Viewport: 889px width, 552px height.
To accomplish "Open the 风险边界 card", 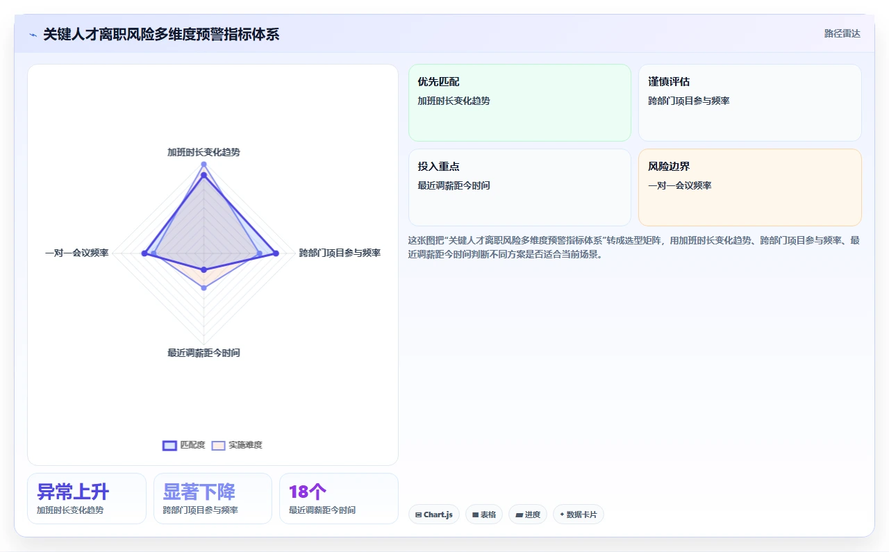I will (750, 187).
